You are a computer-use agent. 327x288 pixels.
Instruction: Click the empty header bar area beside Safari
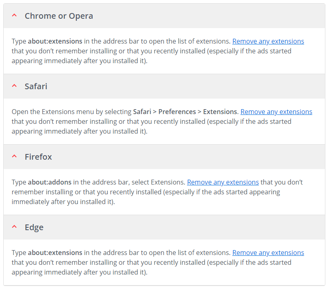(x=186, y=86)
